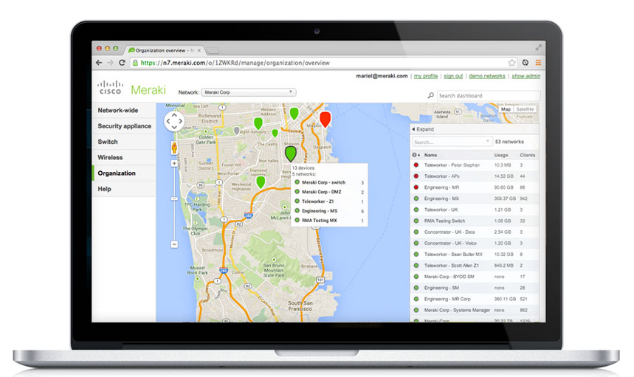Open Meraki Corp - DMZ in map popup
This screenshot has width=634, height=377.
point(322,192)
